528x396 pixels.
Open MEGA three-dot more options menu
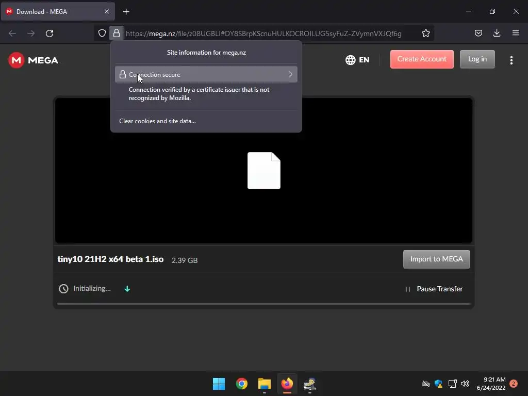(x=511, y=60)
